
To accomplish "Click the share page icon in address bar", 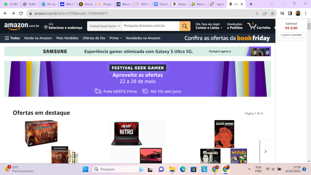I will point(265,13).
